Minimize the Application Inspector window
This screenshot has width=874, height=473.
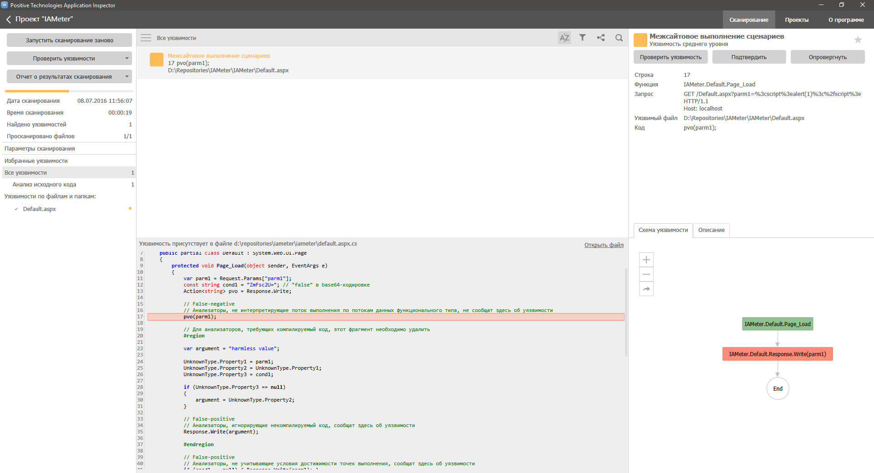821,5
